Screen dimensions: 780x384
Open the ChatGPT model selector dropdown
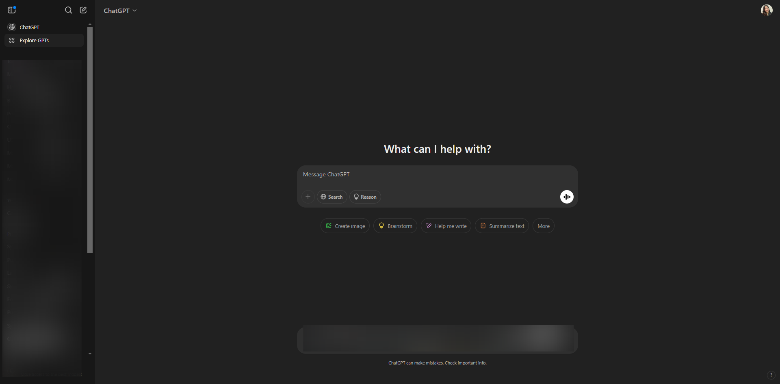120,11
